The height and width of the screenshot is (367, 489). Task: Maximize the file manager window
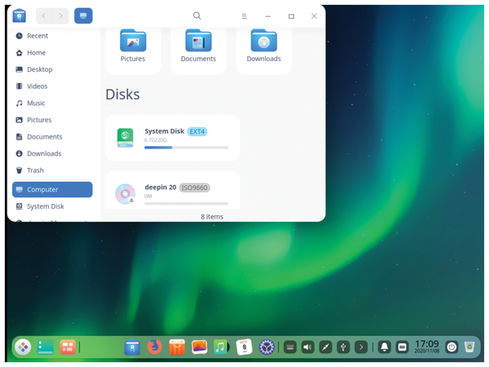coord(291,16)
